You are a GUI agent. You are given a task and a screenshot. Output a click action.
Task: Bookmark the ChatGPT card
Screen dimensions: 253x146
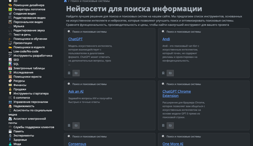pyautogui.click(x=69, y=73)
